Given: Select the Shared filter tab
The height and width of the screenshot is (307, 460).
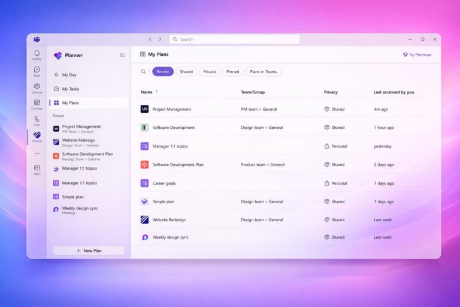Looking at the screenshot, I should tap(186, 72).
